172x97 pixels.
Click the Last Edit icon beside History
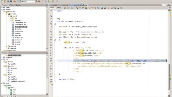[65, 8]
